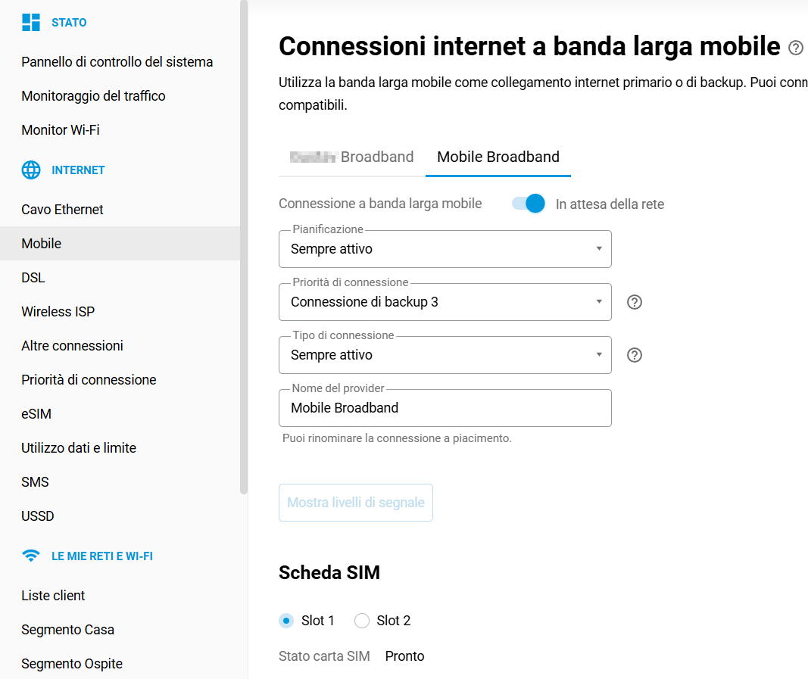The image size is (808, 679).
Task: Switch to the Mobile Broadband tab
Action: pos(498,157)
